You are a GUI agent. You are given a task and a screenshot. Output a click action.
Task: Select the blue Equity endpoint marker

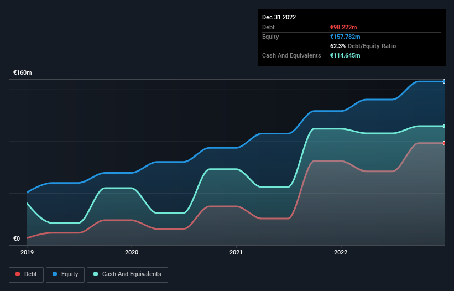click(445, 82)
